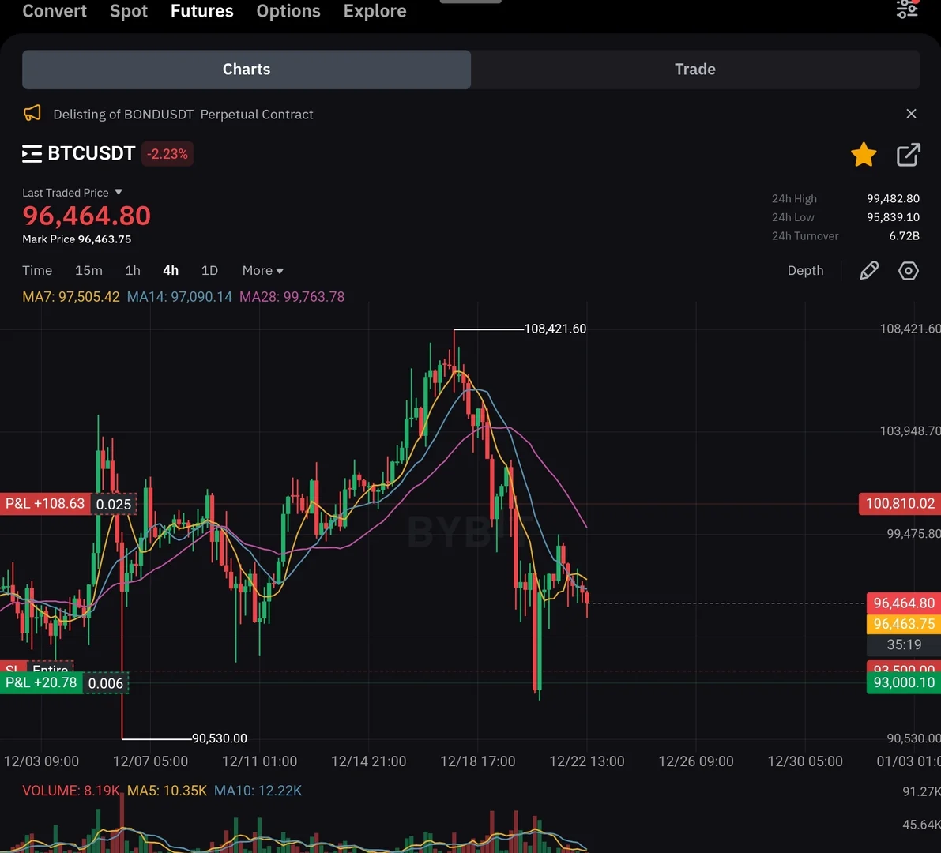Image resolution: width=941 pixels, height=853 pixels.
Task: Select the drawing pencil tool
Action: click(869, 271)
